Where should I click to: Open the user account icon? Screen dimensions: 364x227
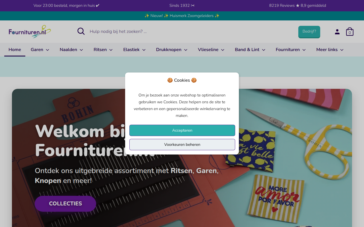coord(337,32)
